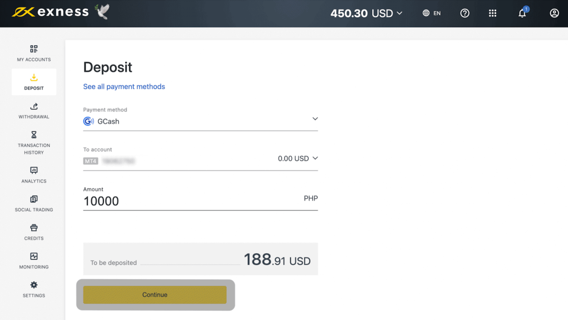This screenshot has width=568, height=320.
Task: Open the user profile icon
Action: pyautogui.click(x=554, y=13)
